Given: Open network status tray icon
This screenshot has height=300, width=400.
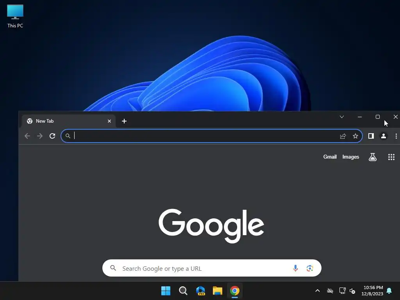Looking at the screenshot, I should click(x=342, y=291).
